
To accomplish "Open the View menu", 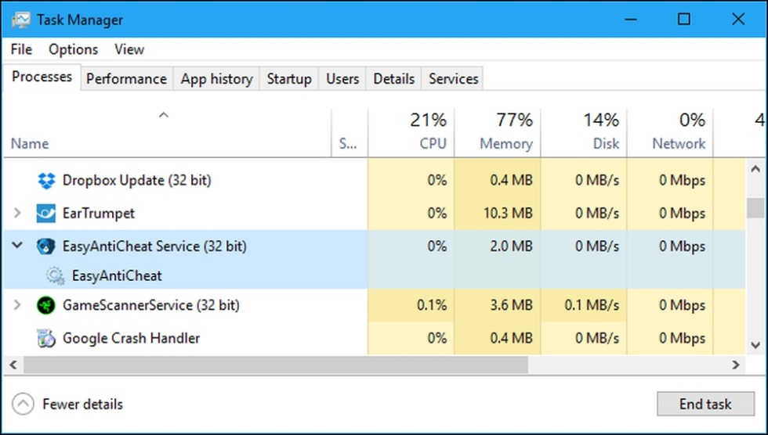I will [x=129, y=49].
